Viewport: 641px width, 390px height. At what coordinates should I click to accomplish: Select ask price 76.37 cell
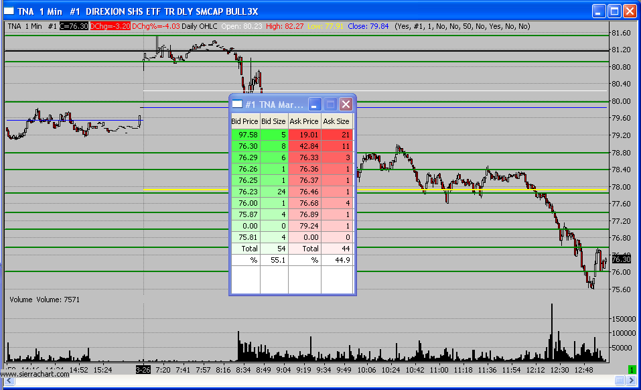click(x=305, y=180)
